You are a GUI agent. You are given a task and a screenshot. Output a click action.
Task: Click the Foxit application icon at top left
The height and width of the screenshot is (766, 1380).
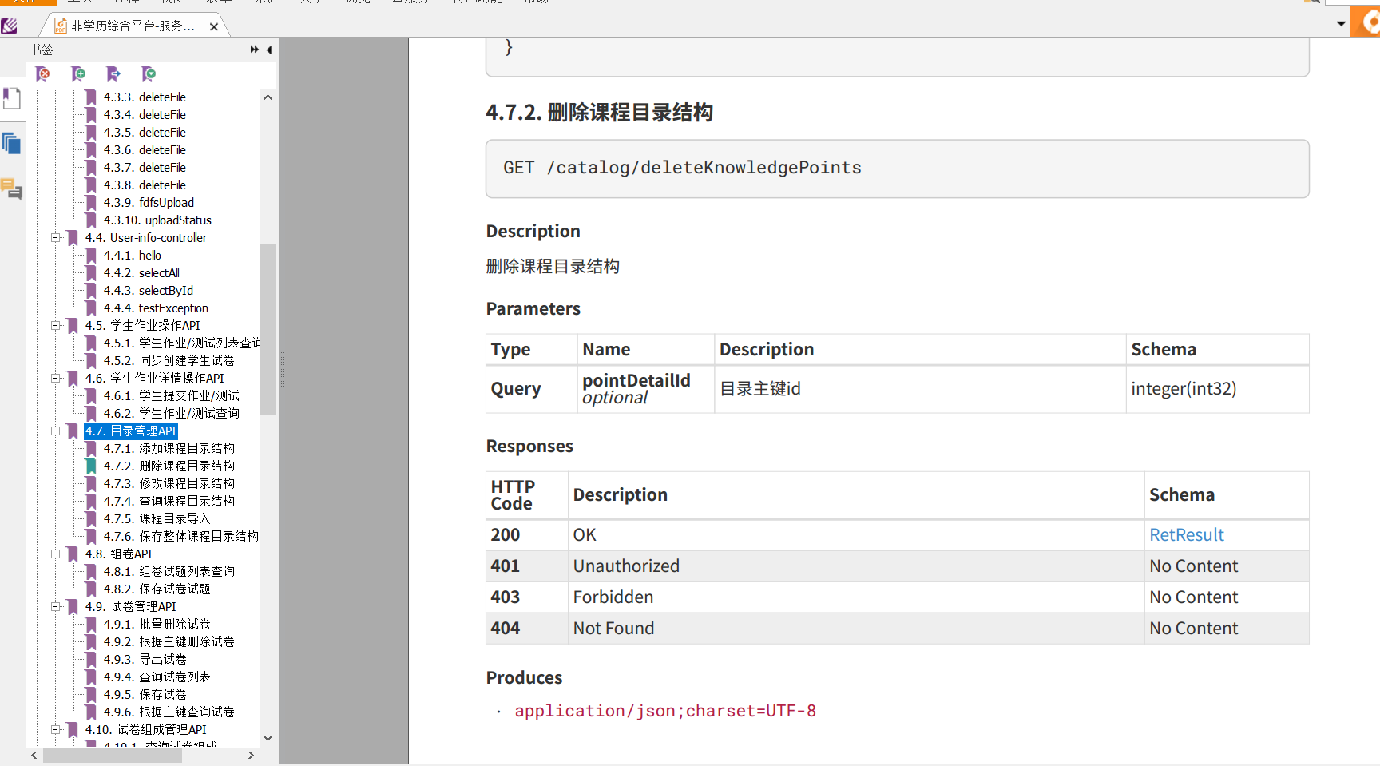pyautogui.click(x=10, y=26)
